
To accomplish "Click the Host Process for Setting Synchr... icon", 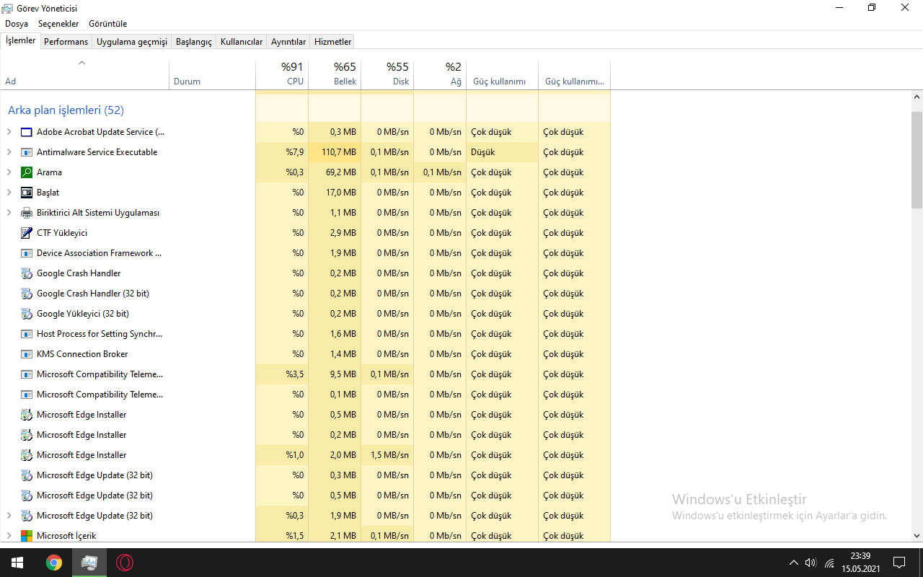I will [27, 334].
